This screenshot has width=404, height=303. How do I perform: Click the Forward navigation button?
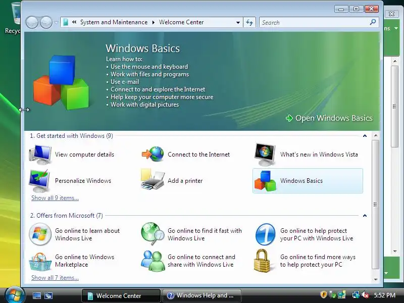[x=46, y=22]
